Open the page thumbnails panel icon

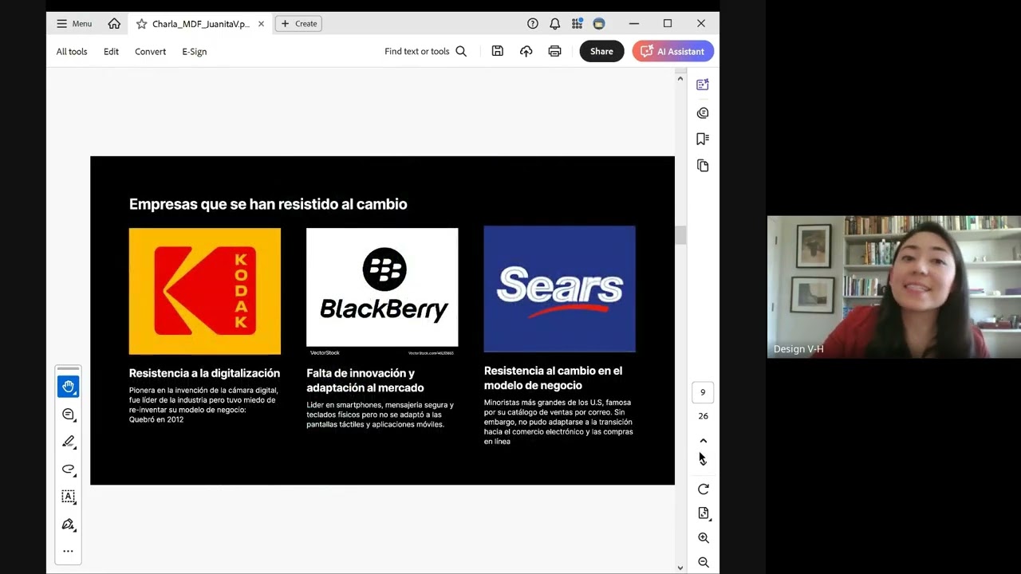pos(703,166)
